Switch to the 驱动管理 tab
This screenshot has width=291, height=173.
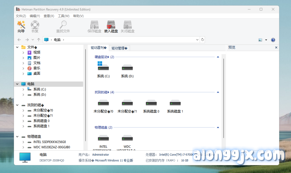pyautogui.click(x=119, y=48)
